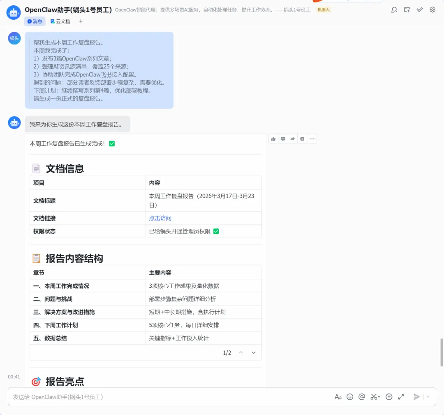The width and height of the screenshot is (444, 415).
Task: Open the tasks checkmark icon in header
Action: coord(420,10)
